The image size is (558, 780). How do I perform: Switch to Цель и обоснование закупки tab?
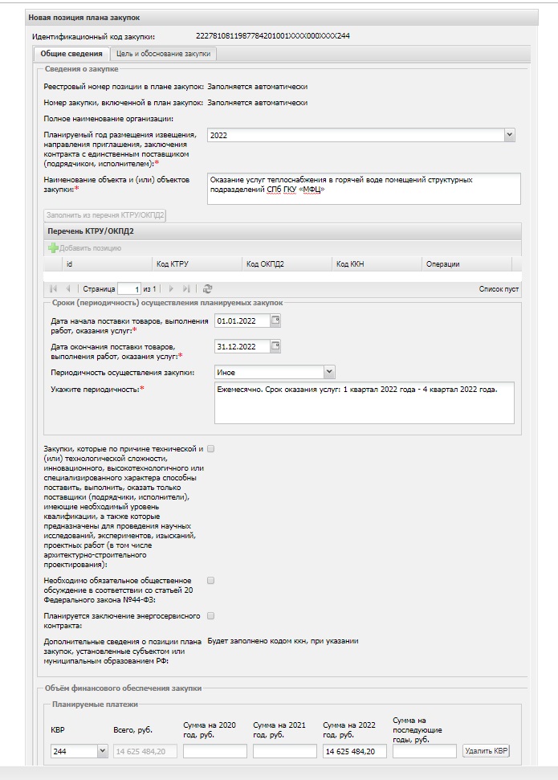(163, 54)
